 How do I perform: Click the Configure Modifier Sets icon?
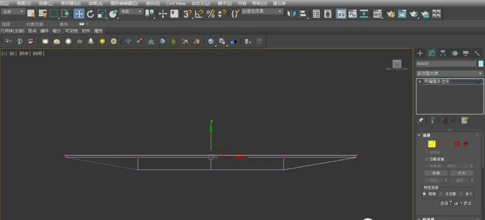464,120
